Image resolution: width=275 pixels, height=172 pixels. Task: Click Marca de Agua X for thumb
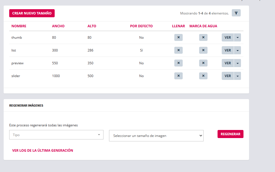[203, 38]
